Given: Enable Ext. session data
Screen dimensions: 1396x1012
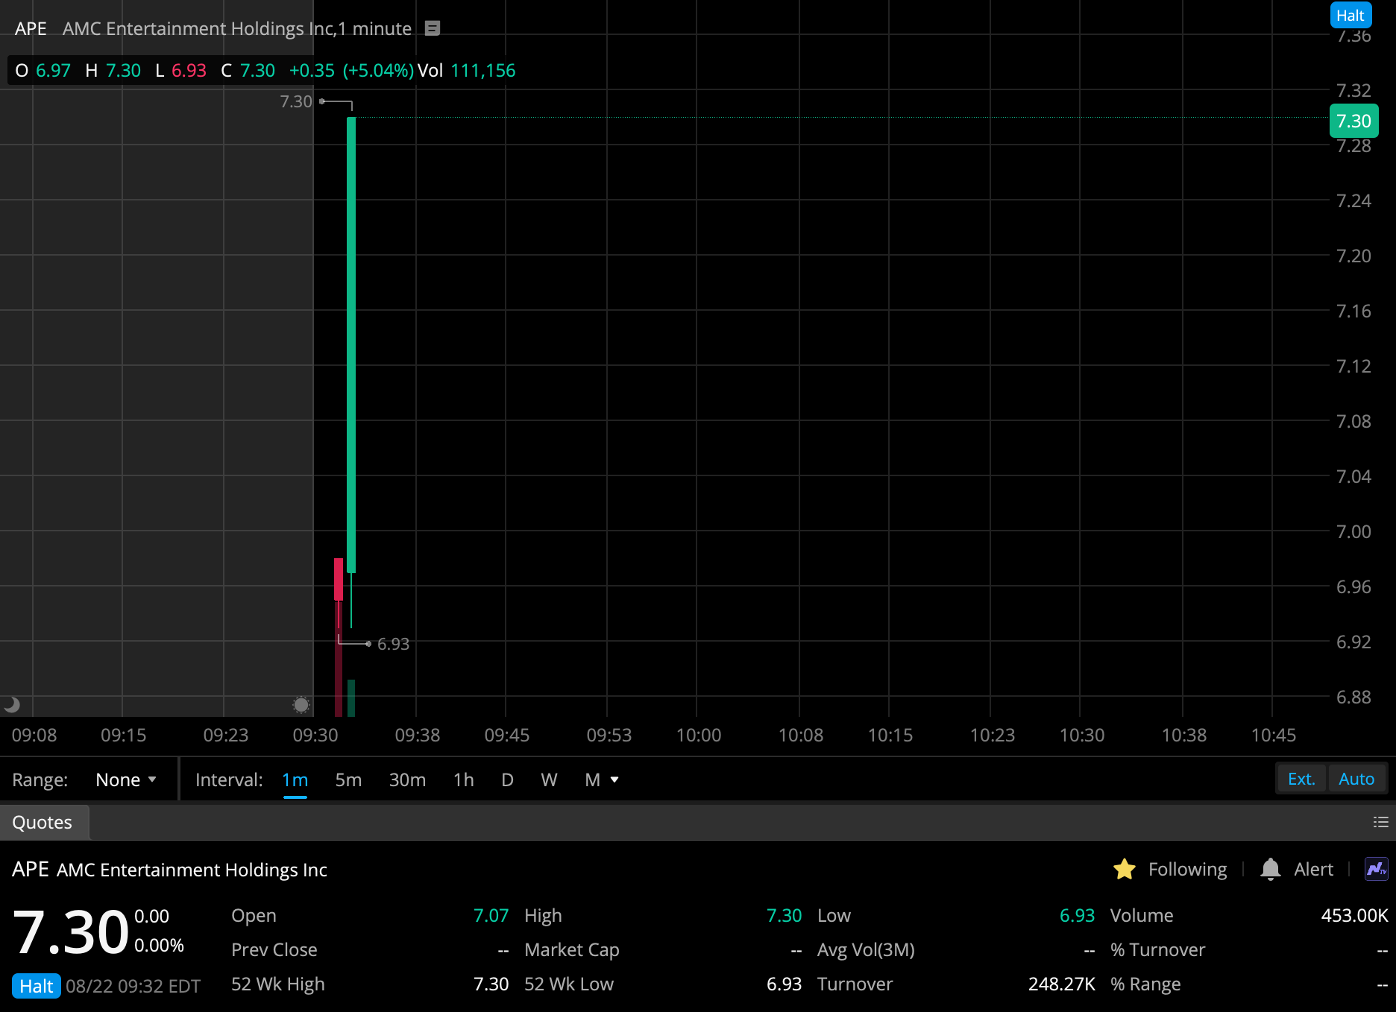Looking at the screenshot, I should [x=1301, y=779].
